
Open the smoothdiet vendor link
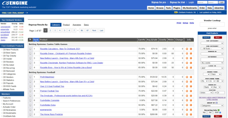[5, 32]
